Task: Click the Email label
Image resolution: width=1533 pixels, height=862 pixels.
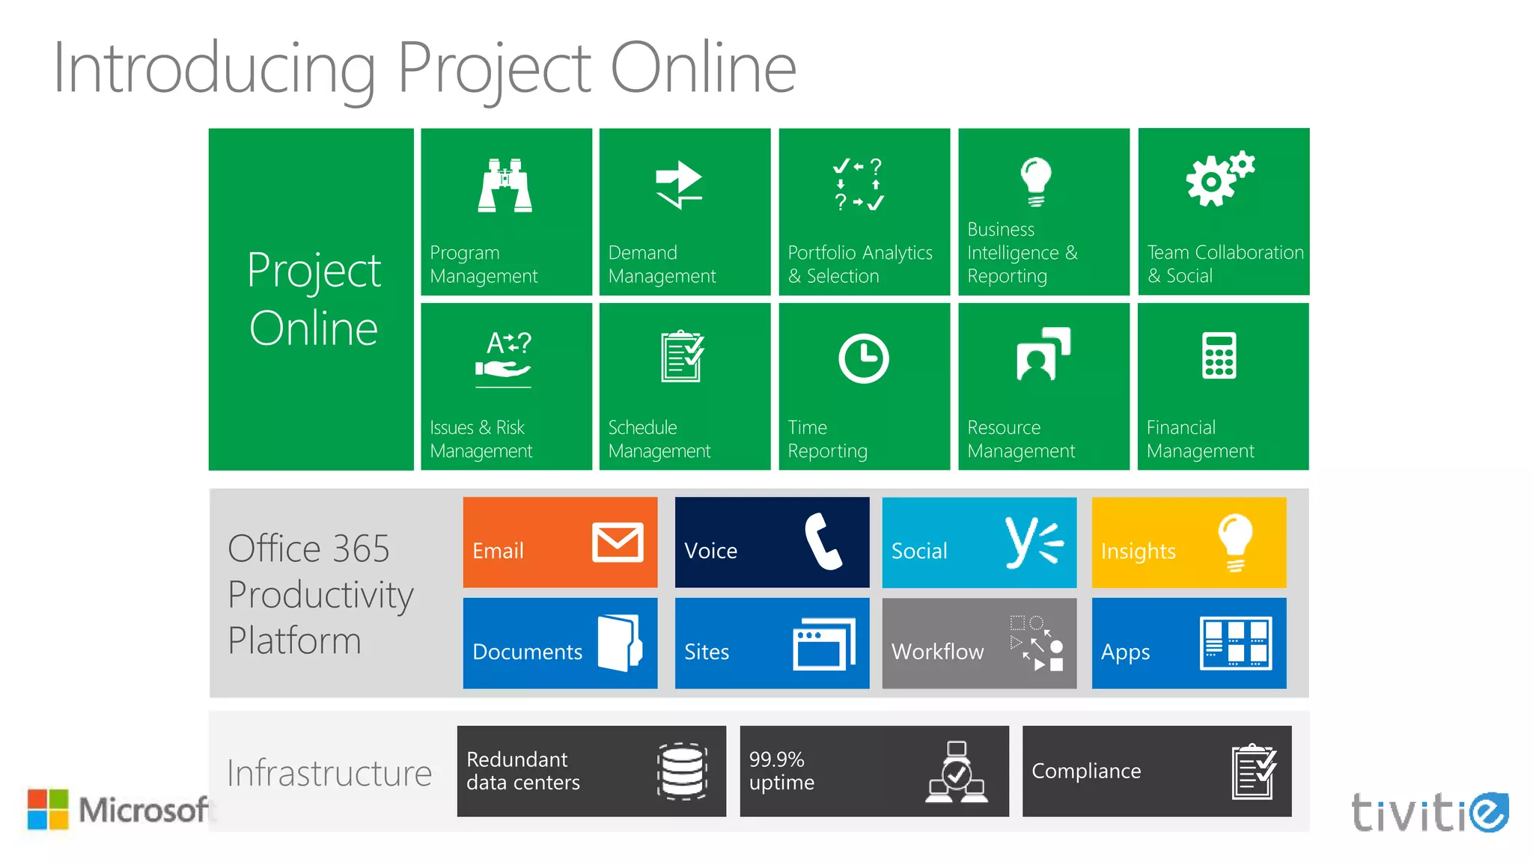Action: pyautogui.click(x=498, y=551)
